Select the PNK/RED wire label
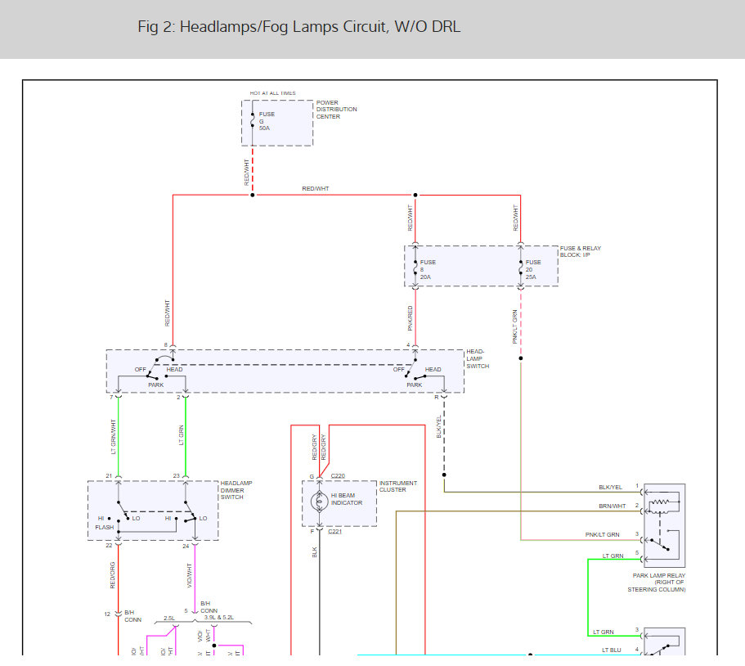745x666 pixels. [410, 318]
